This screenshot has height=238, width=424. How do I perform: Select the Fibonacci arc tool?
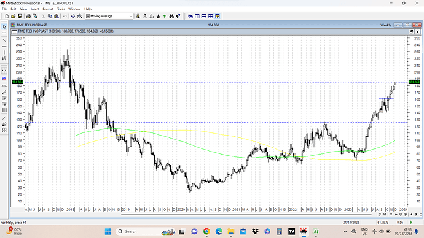point(4,86)
